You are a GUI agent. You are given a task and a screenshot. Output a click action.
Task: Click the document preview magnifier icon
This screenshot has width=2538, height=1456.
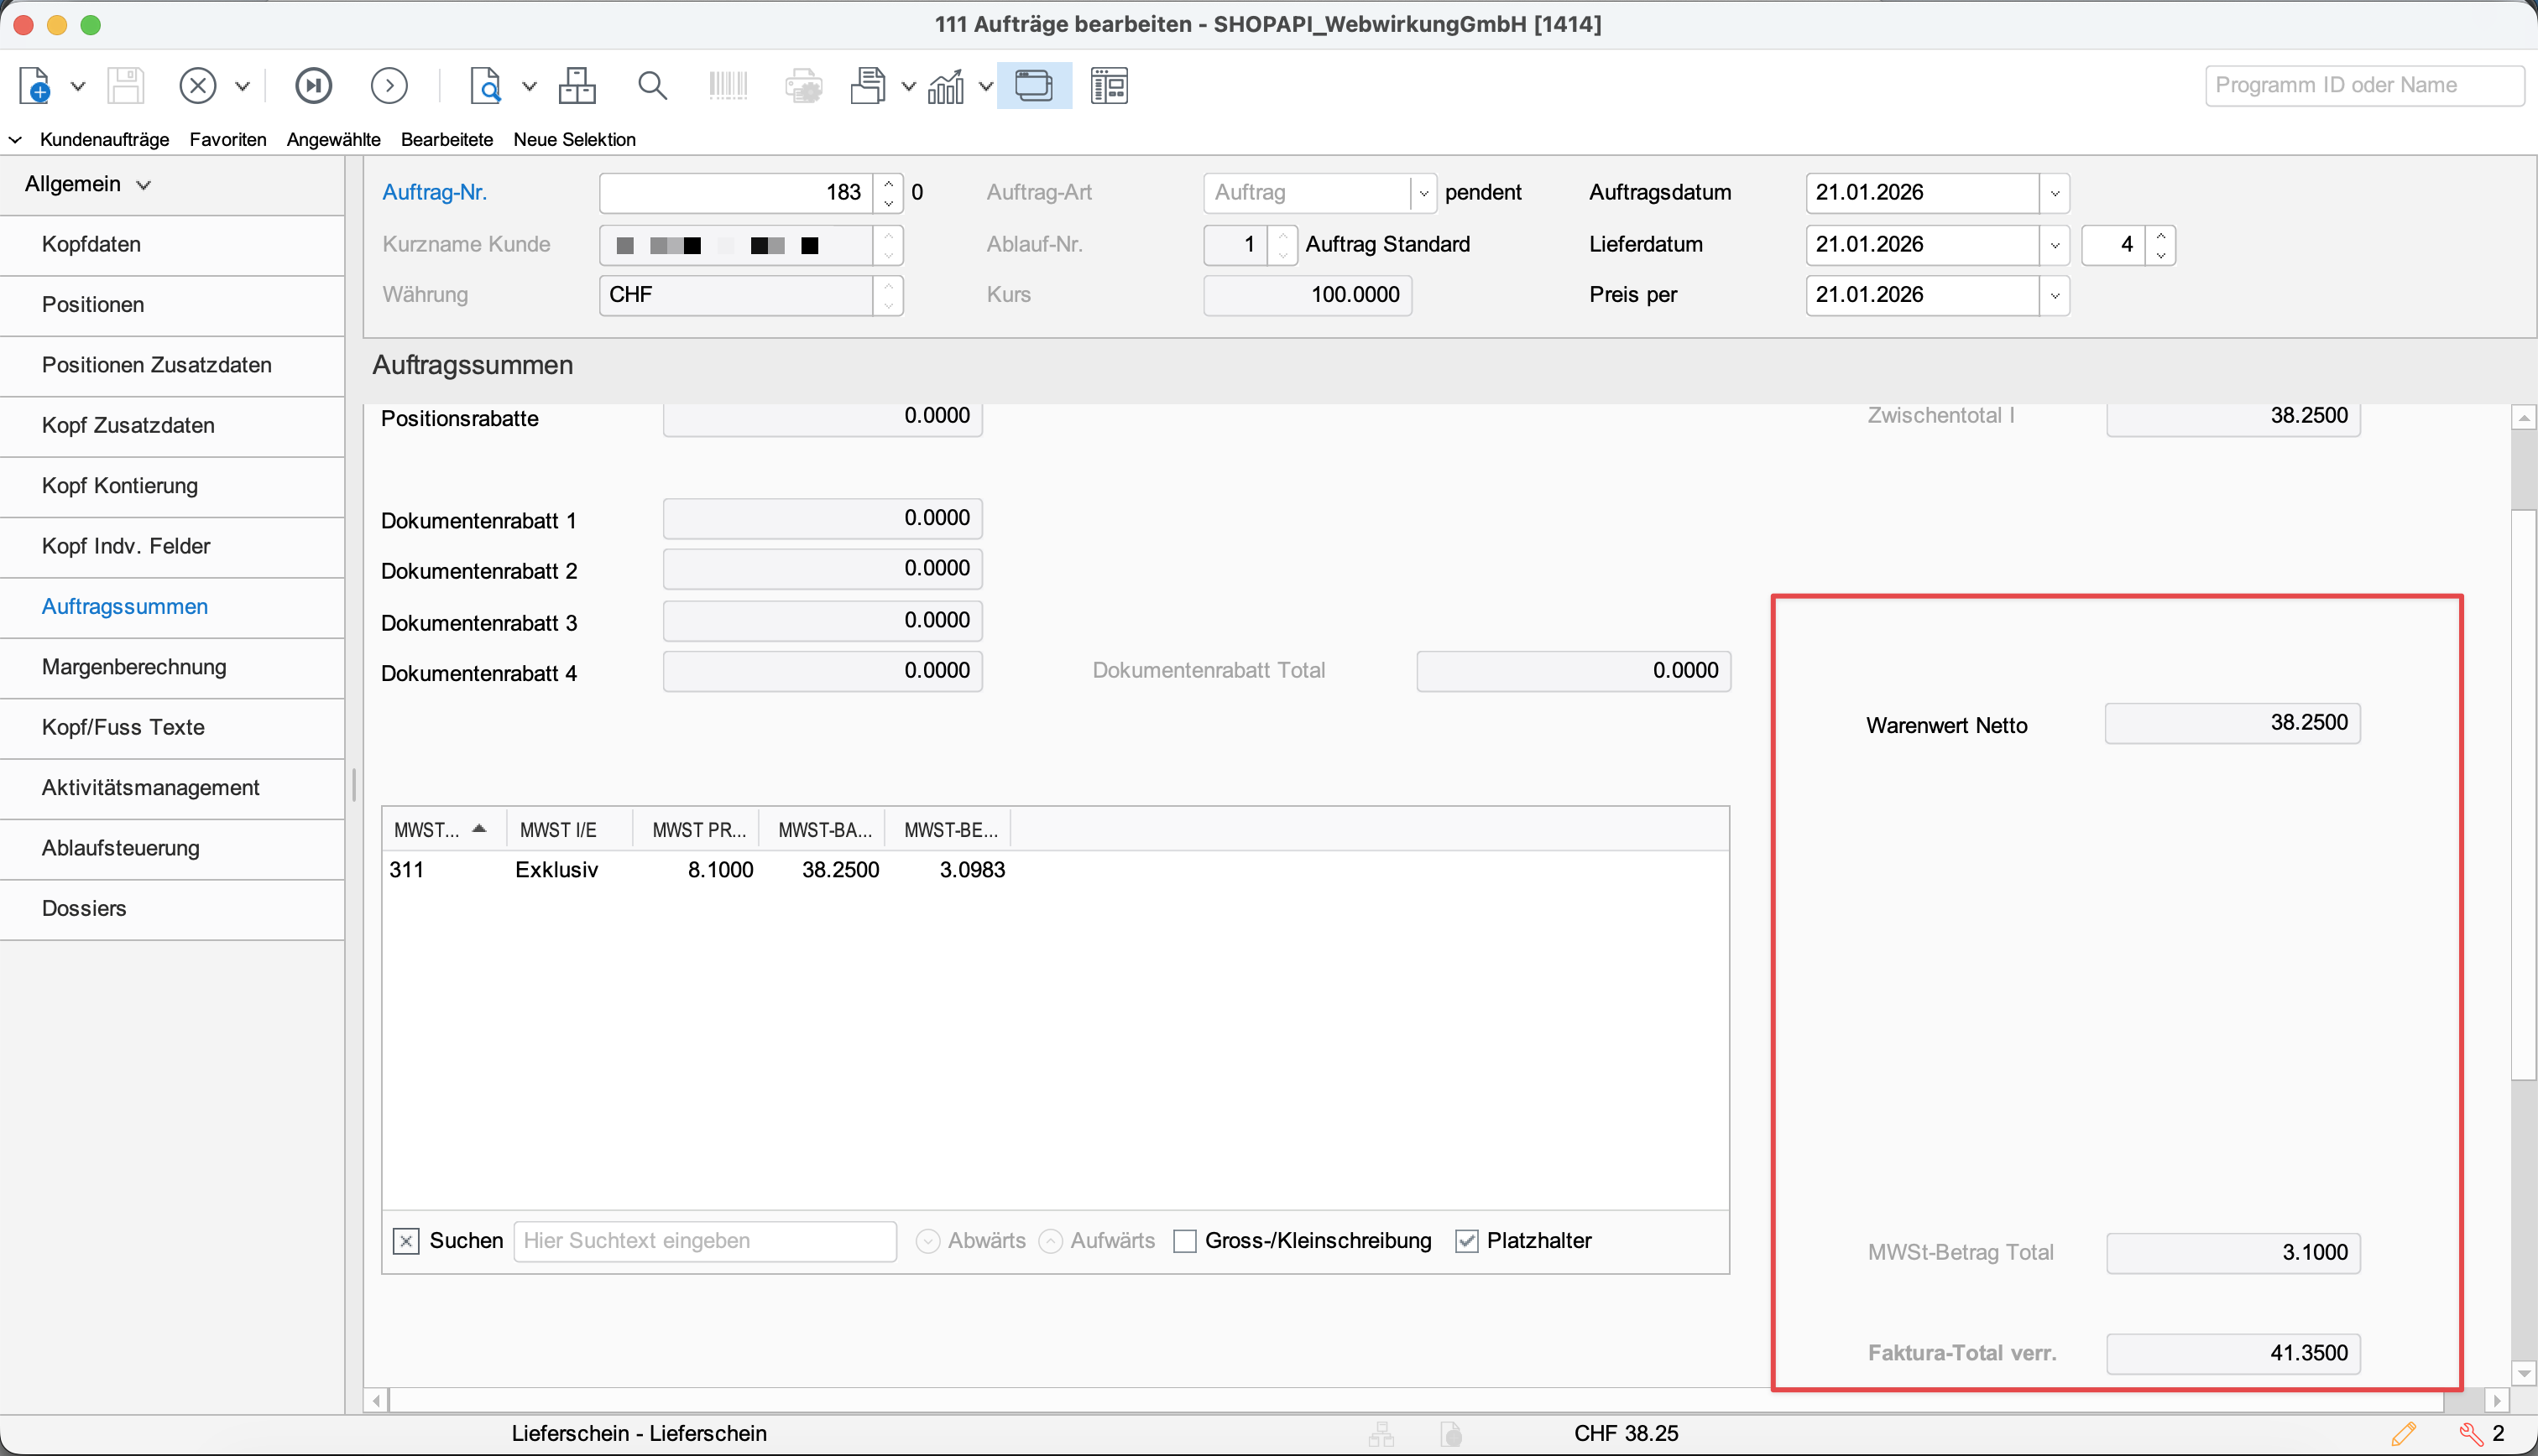(485, 86)
